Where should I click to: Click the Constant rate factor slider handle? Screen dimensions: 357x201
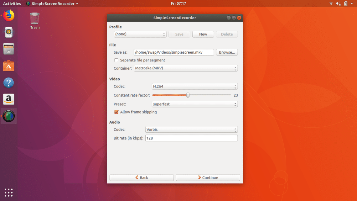pos(188,95)
